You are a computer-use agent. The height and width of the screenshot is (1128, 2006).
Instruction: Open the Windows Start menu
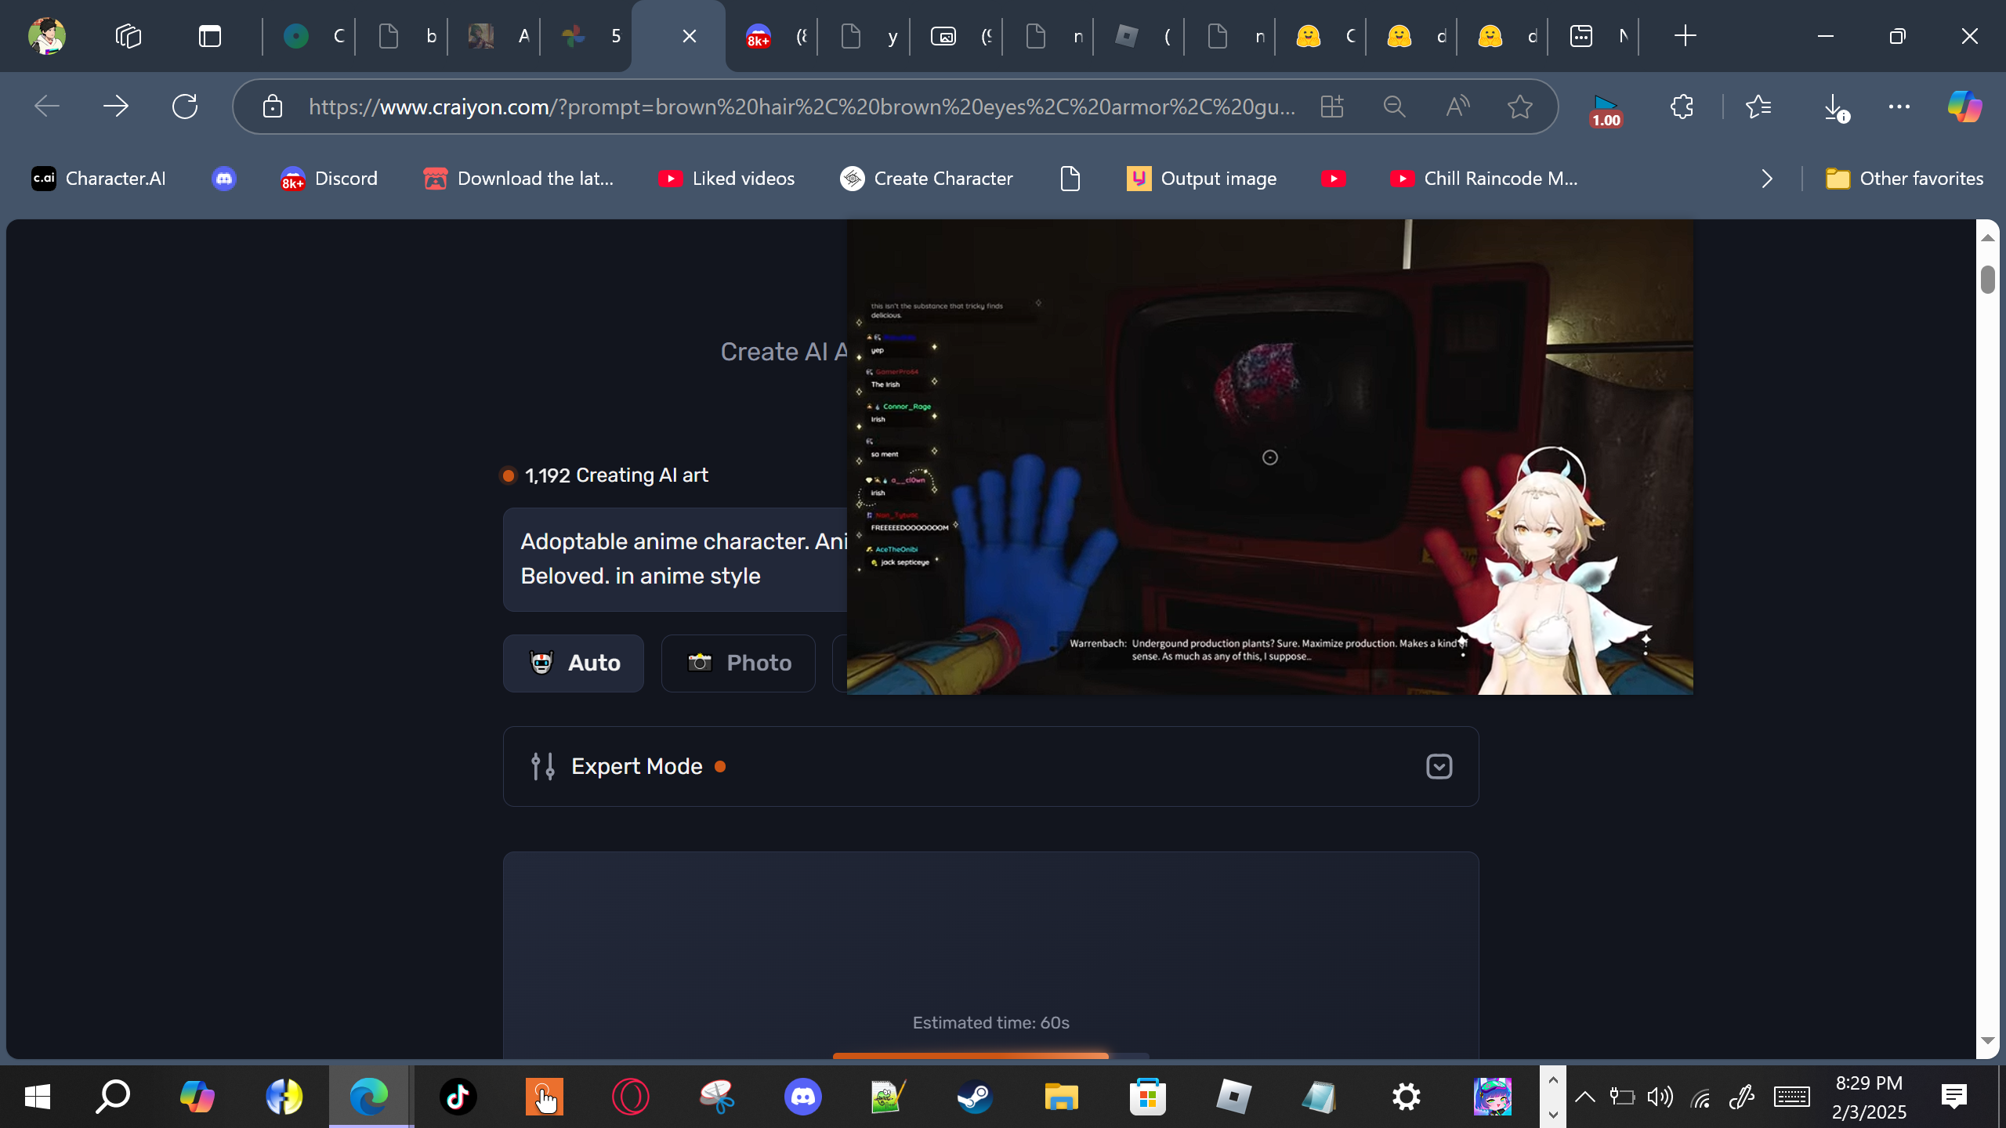click(38, 1097)
